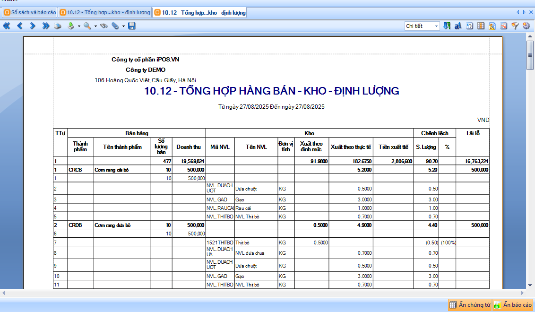Image resolution: width=535 pixels, height=312 pixels.
Task: Click the 'Ẩn báo cáo' button
Action: [x=513, y=305]
